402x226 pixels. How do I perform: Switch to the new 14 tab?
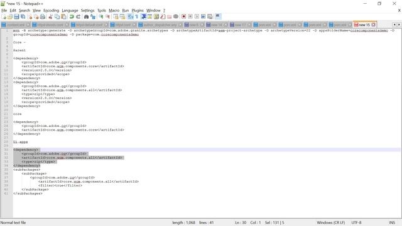217,25
